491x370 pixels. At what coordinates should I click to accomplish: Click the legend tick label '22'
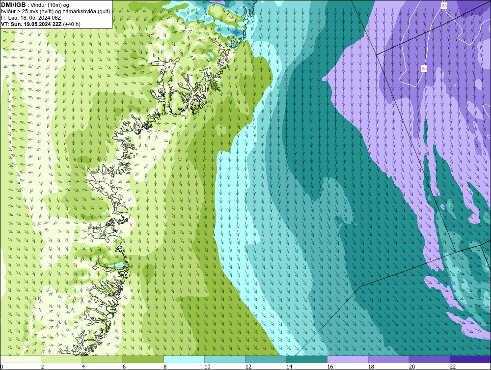point(453,367)
